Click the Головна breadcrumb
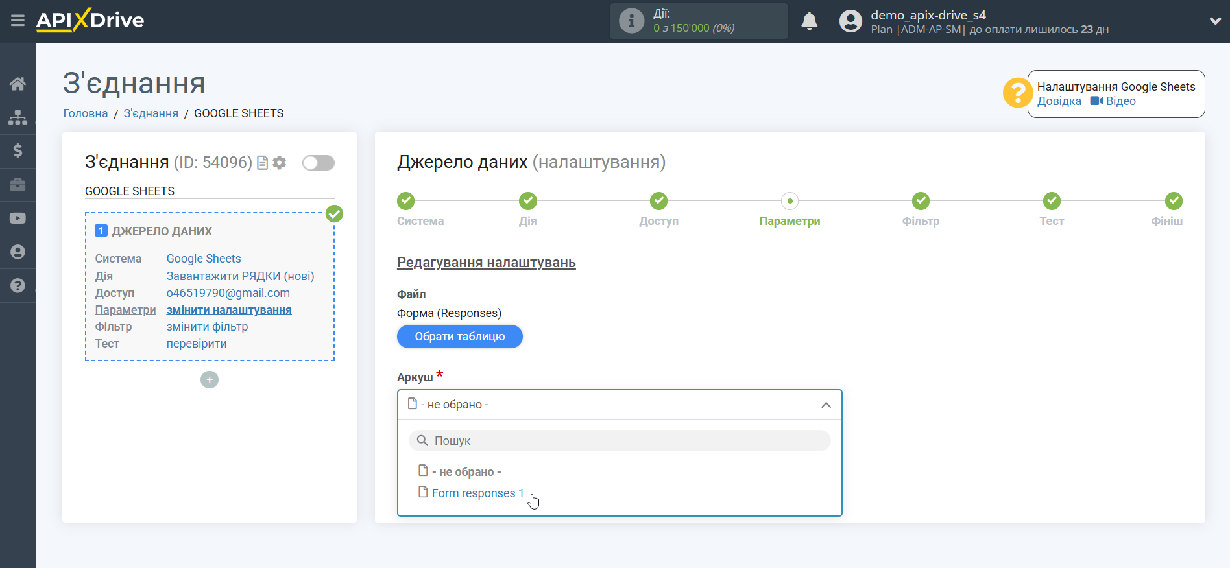1230x568 pixels. [86, 113]
